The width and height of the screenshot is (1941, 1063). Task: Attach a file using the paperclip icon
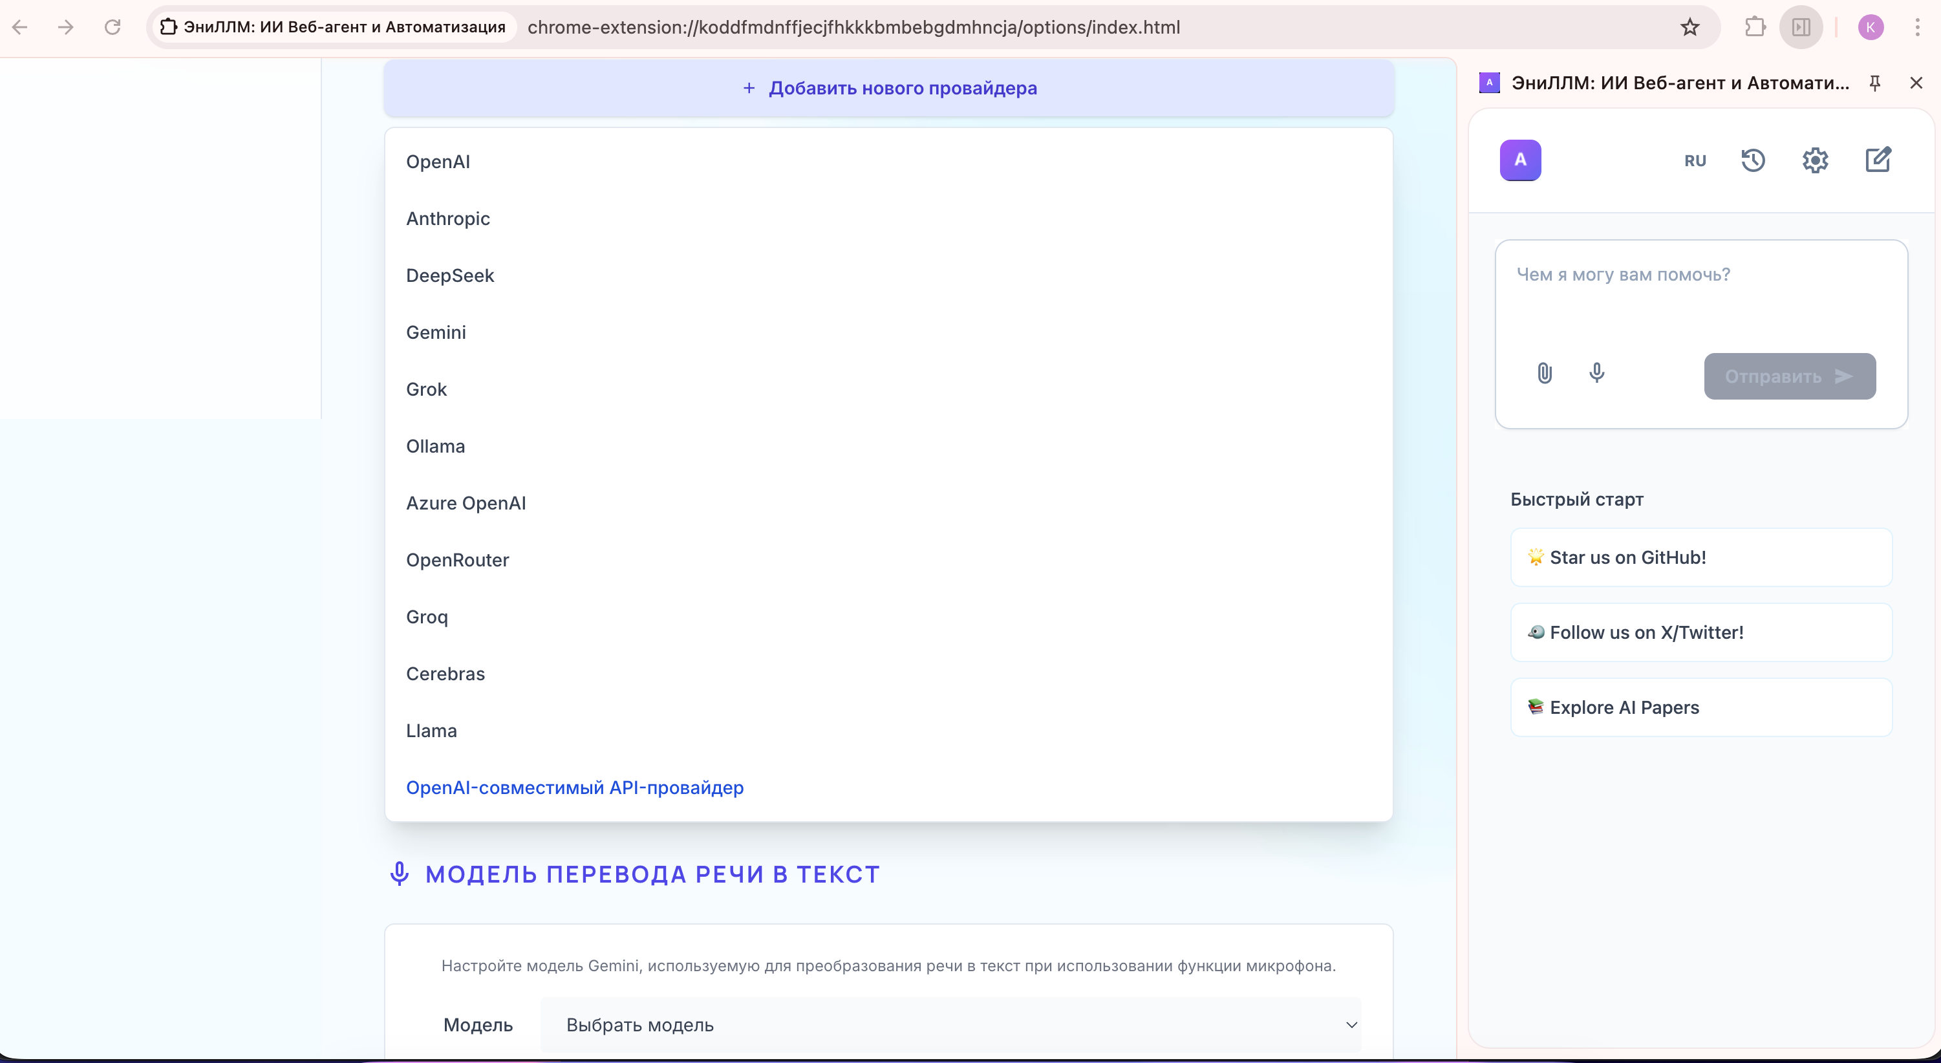[1545, 373]
